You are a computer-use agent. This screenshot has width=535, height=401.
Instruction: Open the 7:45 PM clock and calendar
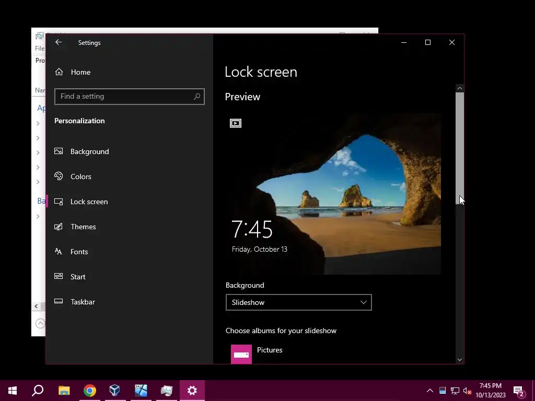(x=491, y=391)
